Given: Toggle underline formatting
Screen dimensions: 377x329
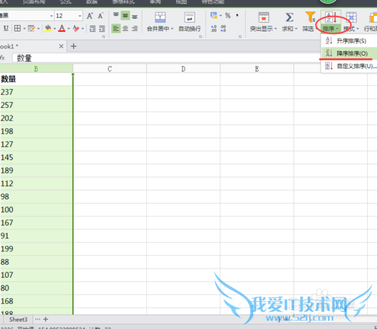Looking at the screenshot, I should 6,29.
